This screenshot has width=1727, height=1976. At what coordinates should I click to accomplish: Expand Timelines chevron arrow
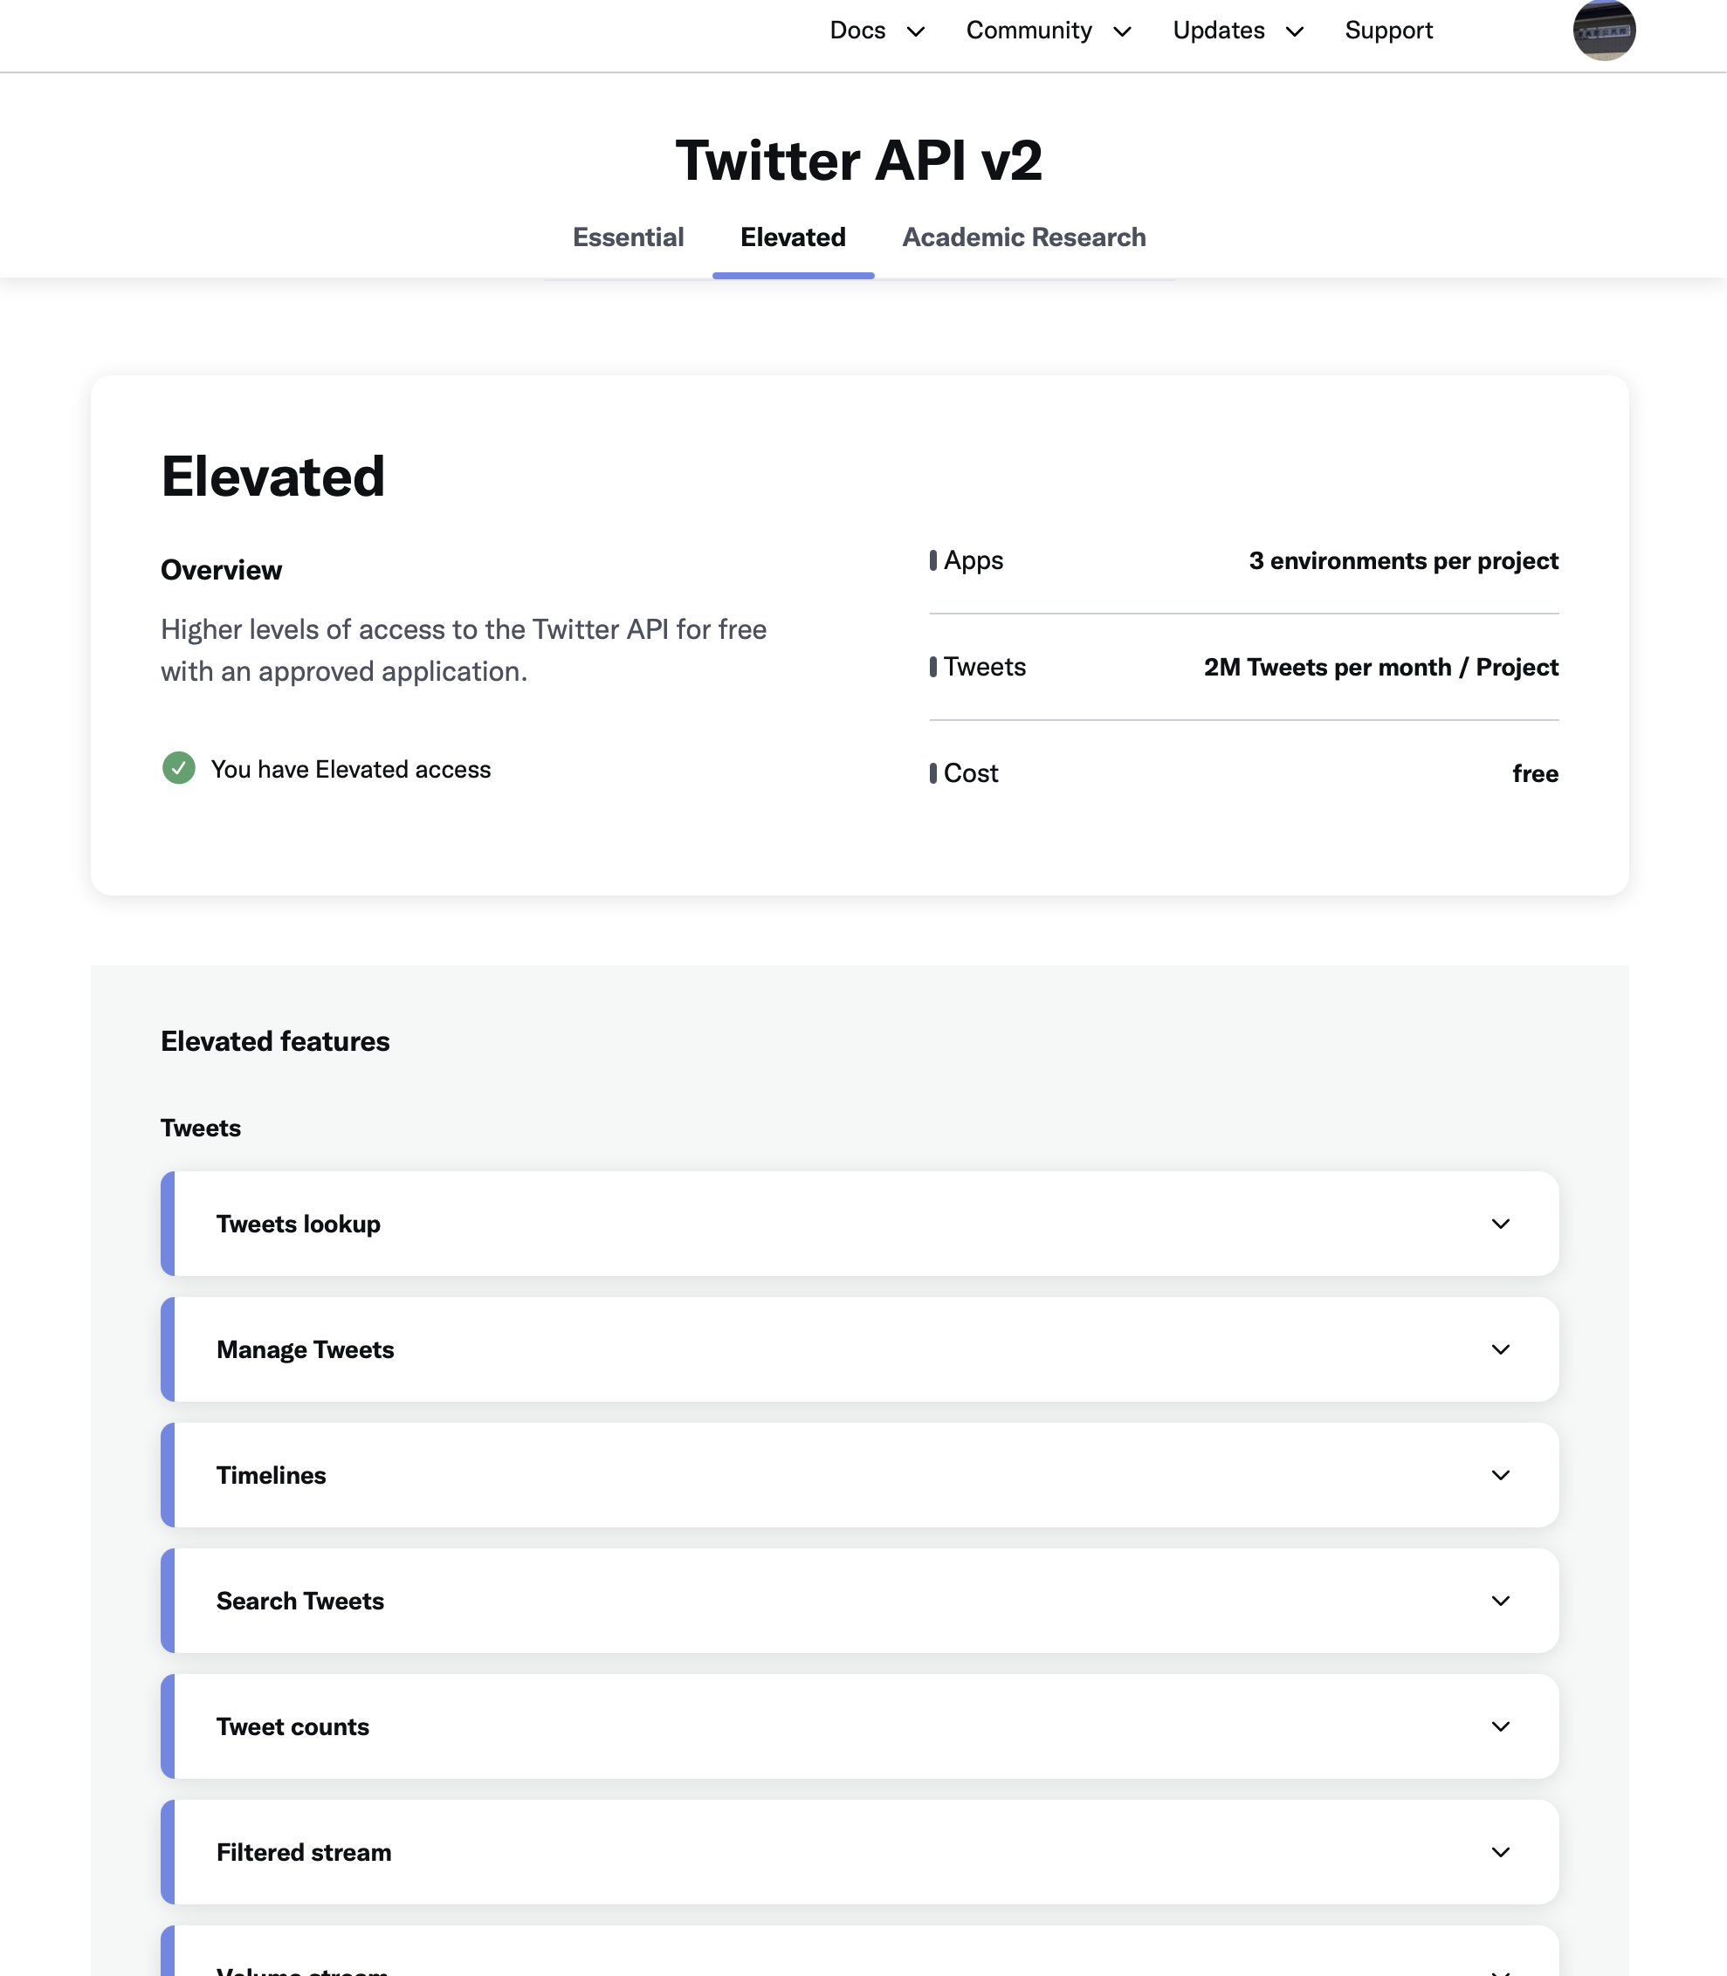click(x=1500, y=1475)
